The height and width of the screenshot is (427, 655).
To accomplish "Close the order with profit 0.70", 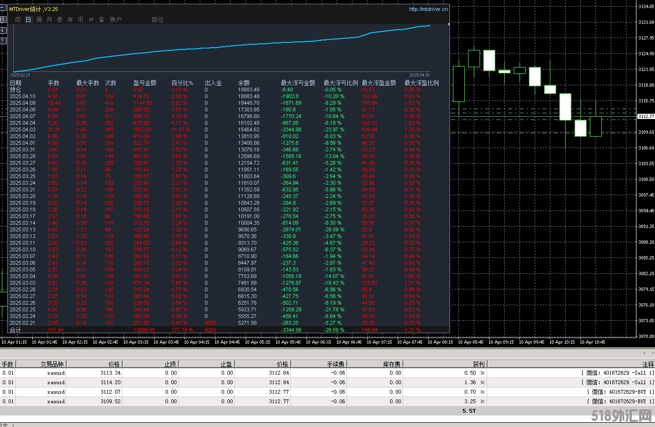I will click(x=482, y=392).
